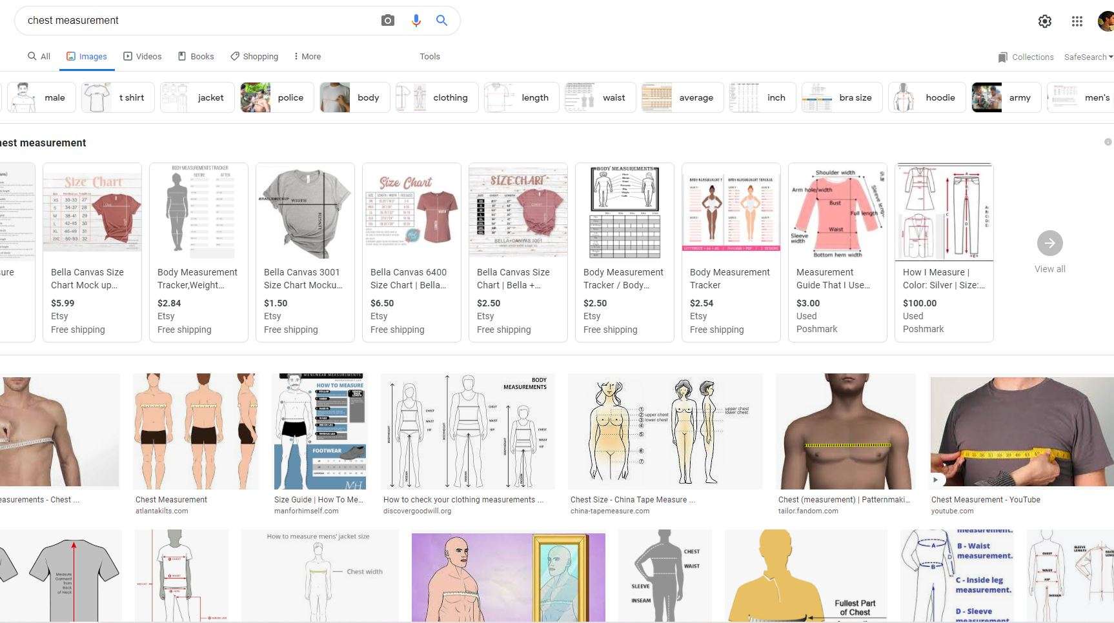Filter by the police chip

click(277, 97)
